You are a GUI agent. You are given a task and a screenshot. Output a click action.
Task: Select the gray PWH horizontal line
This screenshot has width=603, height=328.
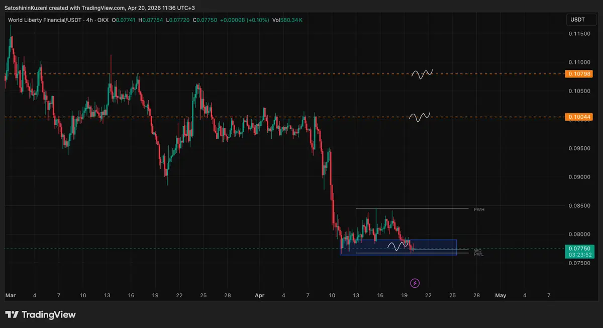413,208
